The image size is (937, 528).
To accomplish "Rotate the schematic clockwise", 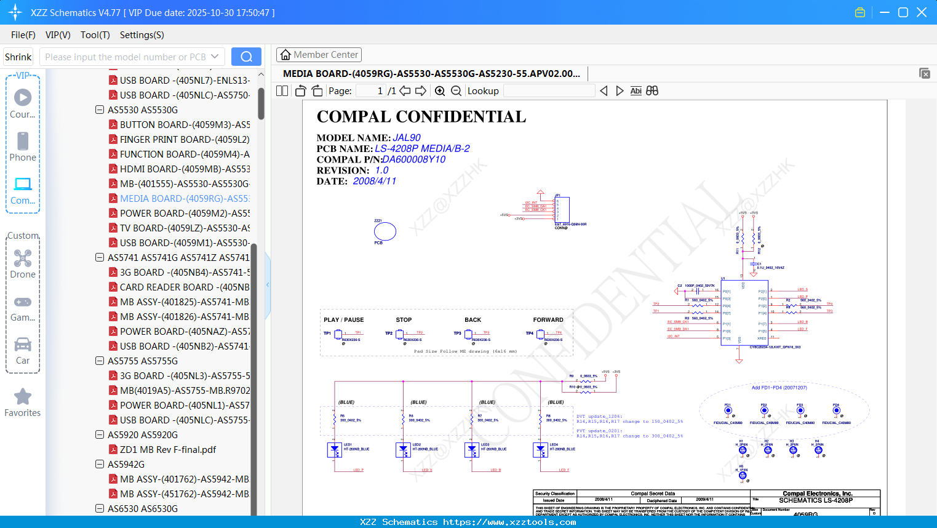I will [x=317, y=91].
